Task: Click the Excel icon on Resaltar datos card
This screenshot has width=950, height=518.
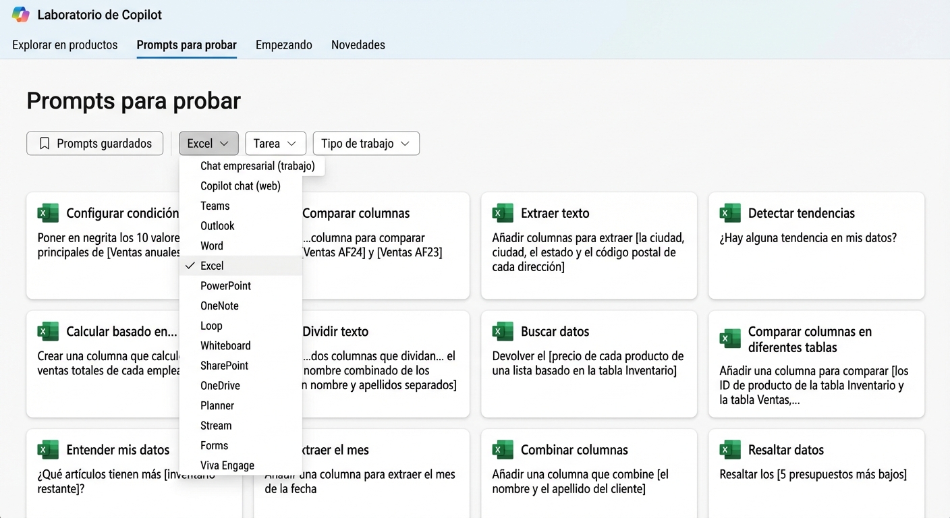Action: pos(730,449)
